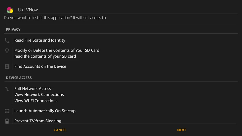
Task: Click View Network Connections permission
Action: [x=39, y=94]
